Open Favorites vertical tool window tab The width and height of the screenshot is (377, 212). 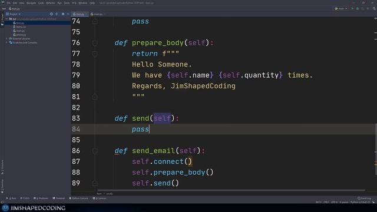tap(2, 185)
